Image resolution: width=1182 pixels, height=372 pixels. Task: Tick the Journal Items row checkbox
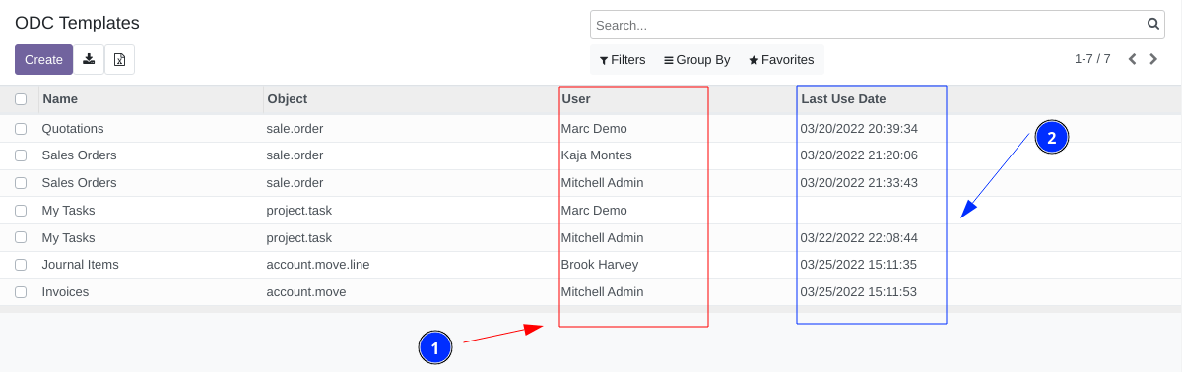click(x=21, y=265)
